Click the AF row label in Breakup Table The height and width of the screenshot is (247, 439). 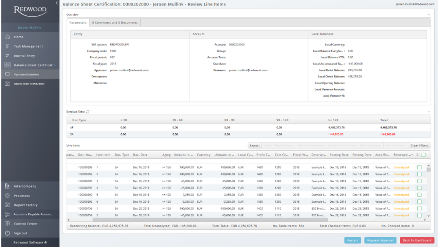72,127
